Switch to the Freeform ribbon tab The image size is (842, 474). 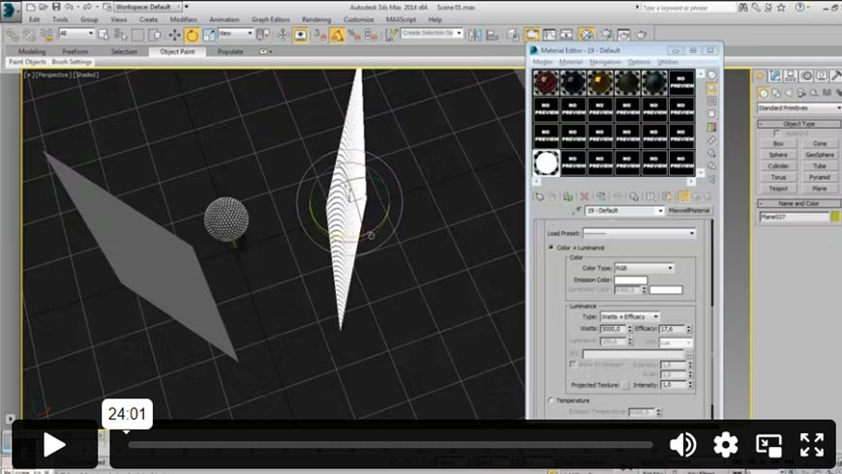(77, 51)
